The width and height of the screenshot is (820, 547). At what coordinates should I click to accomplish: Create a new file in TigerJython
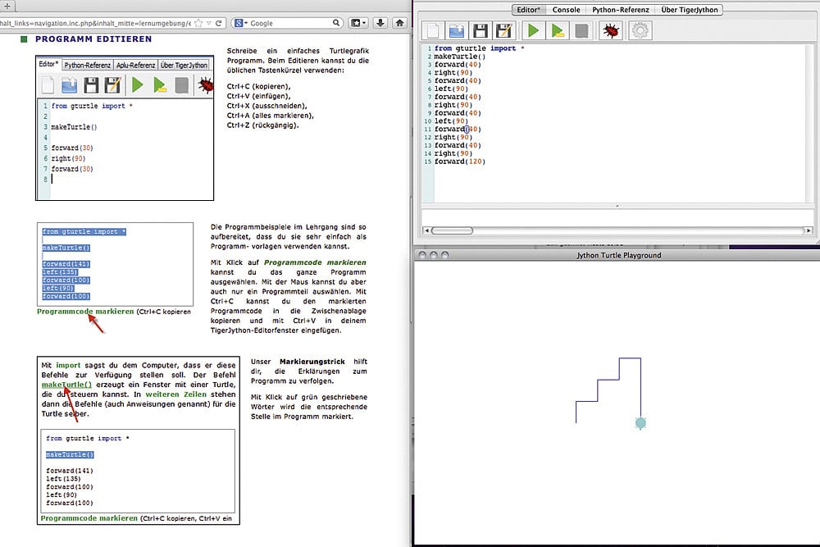432,31
